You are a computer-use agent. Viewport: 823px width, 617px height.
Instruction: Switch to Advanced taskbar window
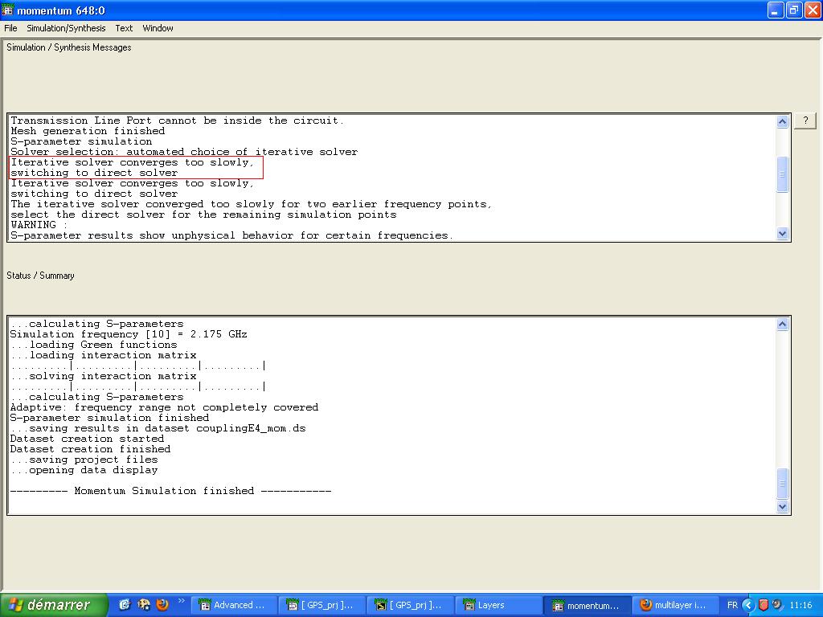click(233, 605)
